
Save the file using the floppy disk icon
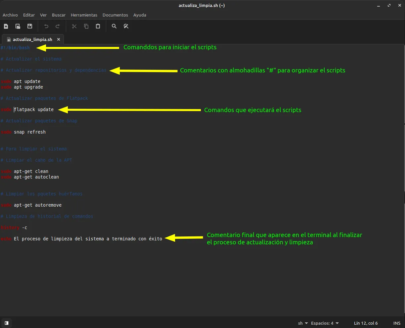click(x=30, y=26)
